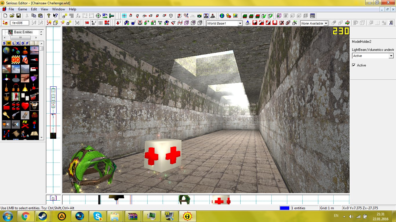
Task: Select the Earth globe entity thumbnail
Action: click(7, 51)
